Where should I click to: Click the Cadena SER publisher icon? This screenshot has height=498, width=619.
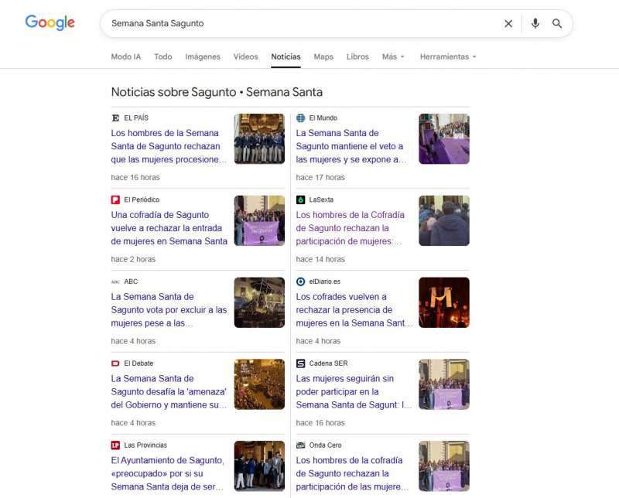[x=299, y=363]
